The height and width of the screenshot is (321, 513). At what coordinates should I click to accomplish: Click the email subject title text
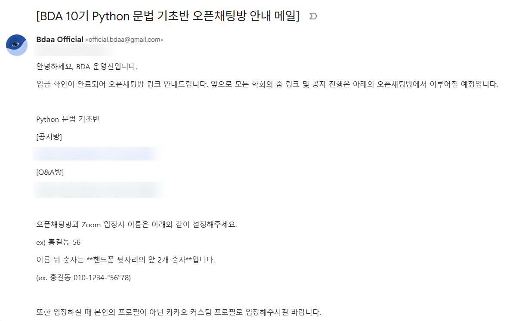pyautogui.click(x=168, y=16)
